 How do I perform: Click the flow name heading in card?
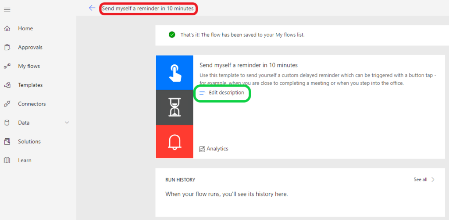pyautogui.click(x=249, y=65)
